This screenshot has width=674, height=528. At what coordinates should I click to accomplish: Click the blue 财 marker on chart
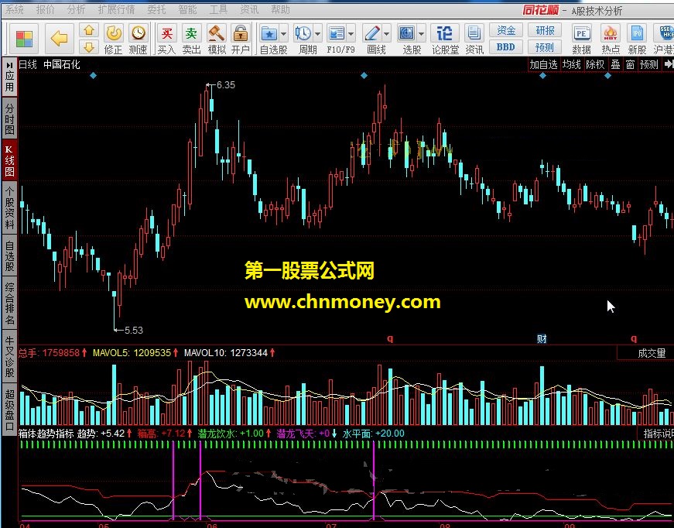[542, 339]
